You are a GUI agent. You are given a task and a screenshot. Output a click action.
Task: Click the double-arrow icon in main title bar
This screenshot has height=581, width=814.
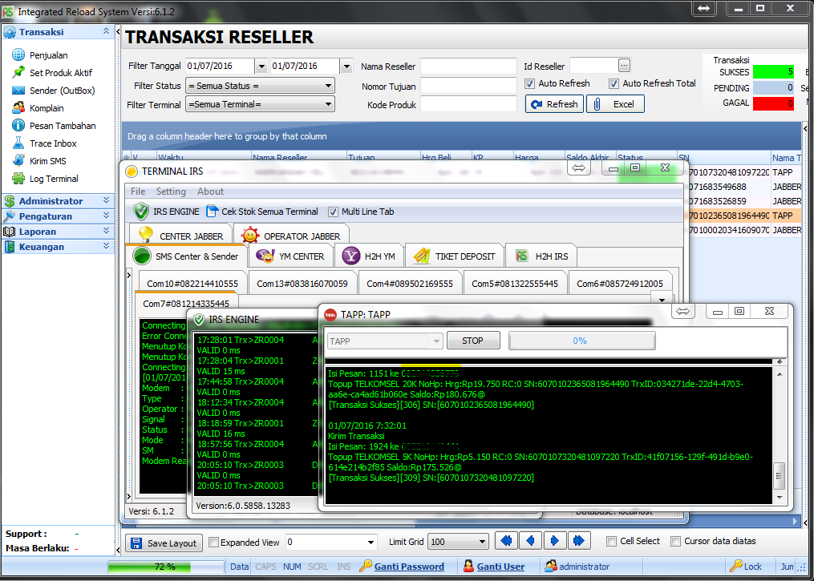[x=704, y=8]
